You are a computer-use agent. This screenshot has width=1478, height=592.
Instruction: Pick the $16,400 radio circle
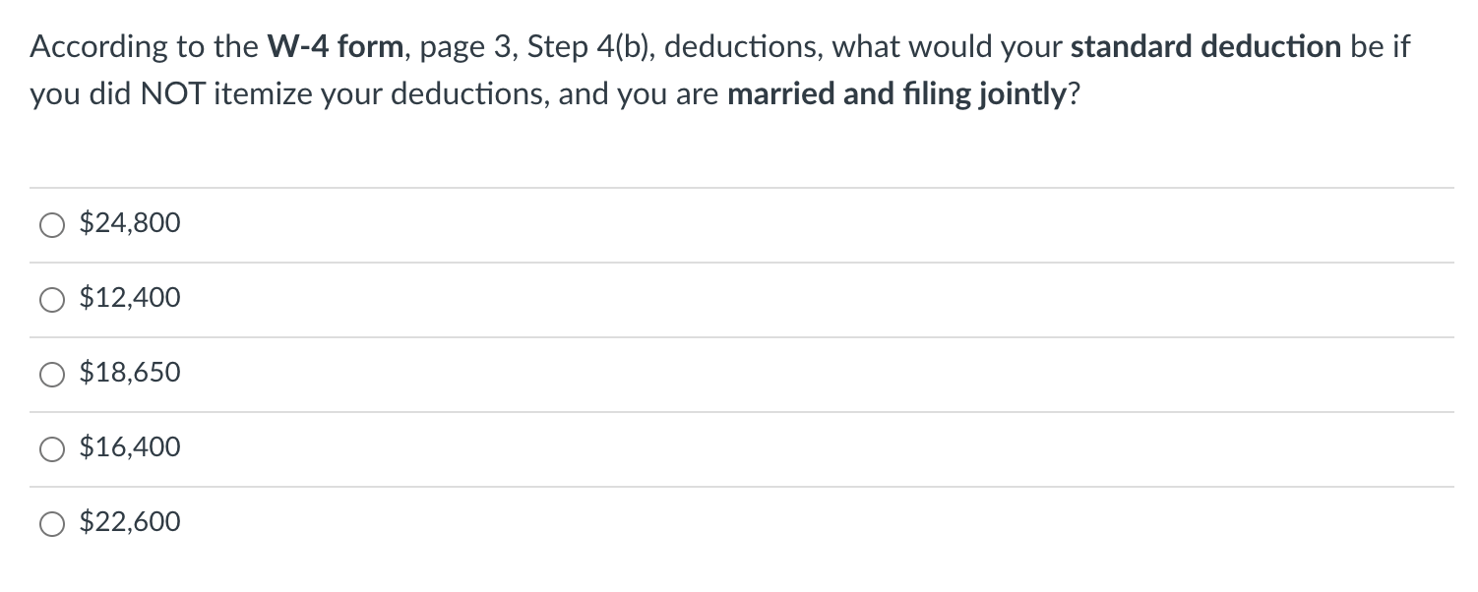click(52, 449)
